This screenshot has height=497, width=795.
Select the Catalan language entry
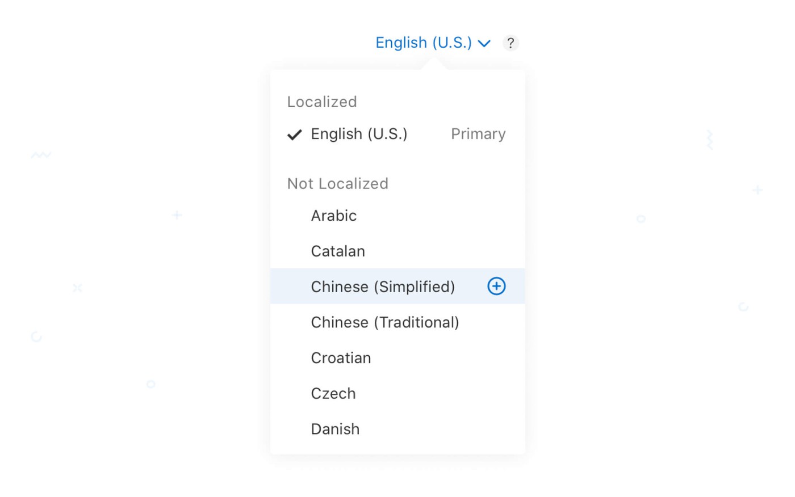pos(338,251)
